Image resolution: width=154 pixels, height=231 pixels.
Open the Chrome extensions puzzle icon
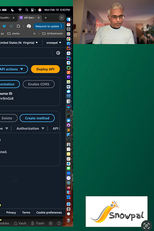point(18,26)
